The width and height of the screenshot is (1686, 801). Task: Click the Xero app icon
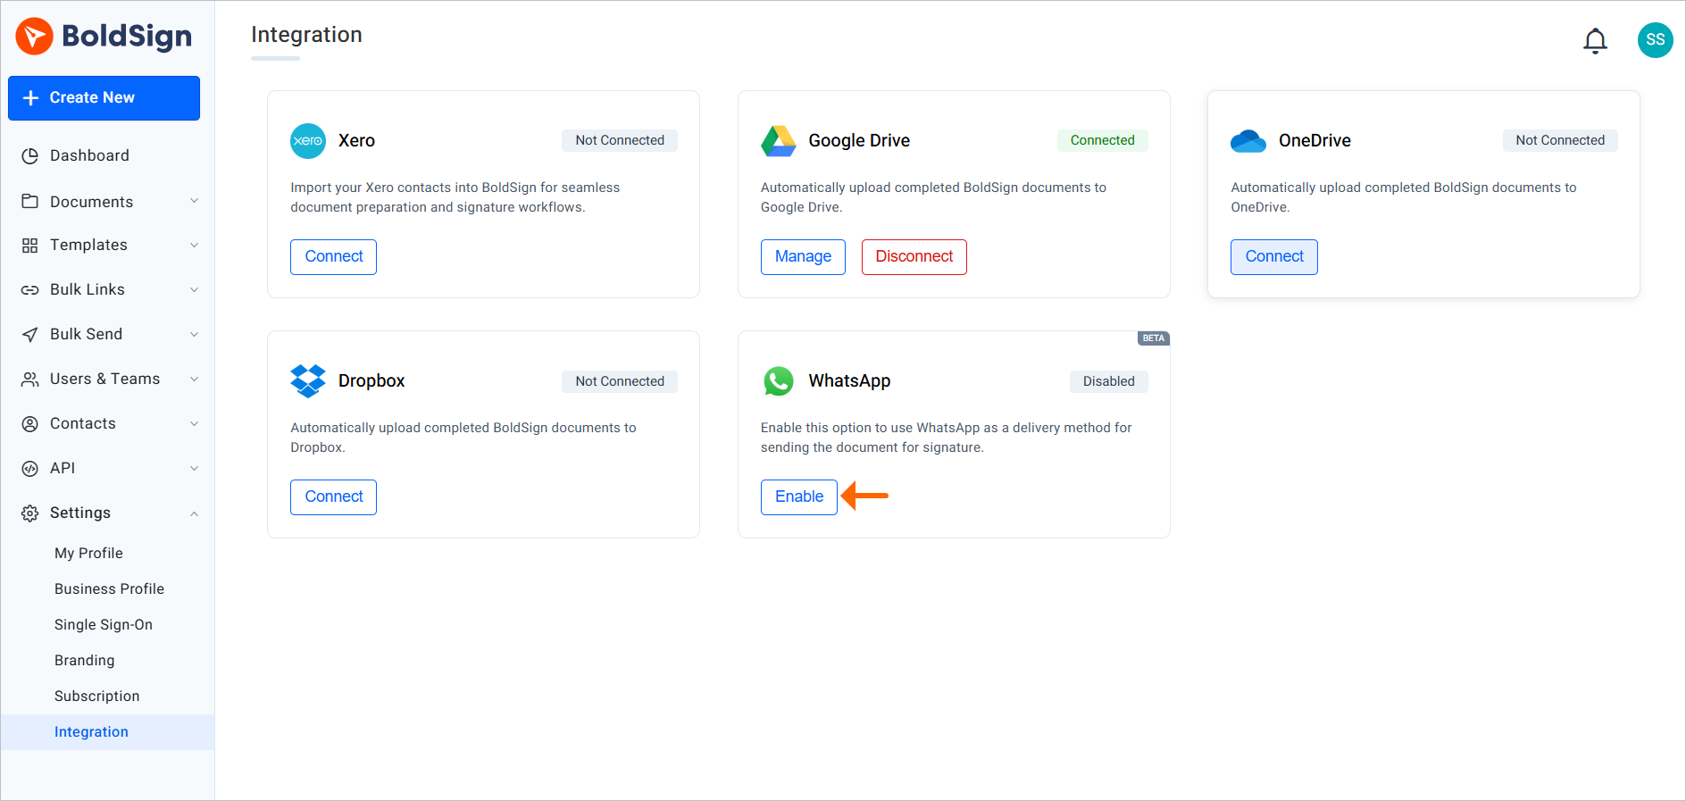tap(308, 141)
